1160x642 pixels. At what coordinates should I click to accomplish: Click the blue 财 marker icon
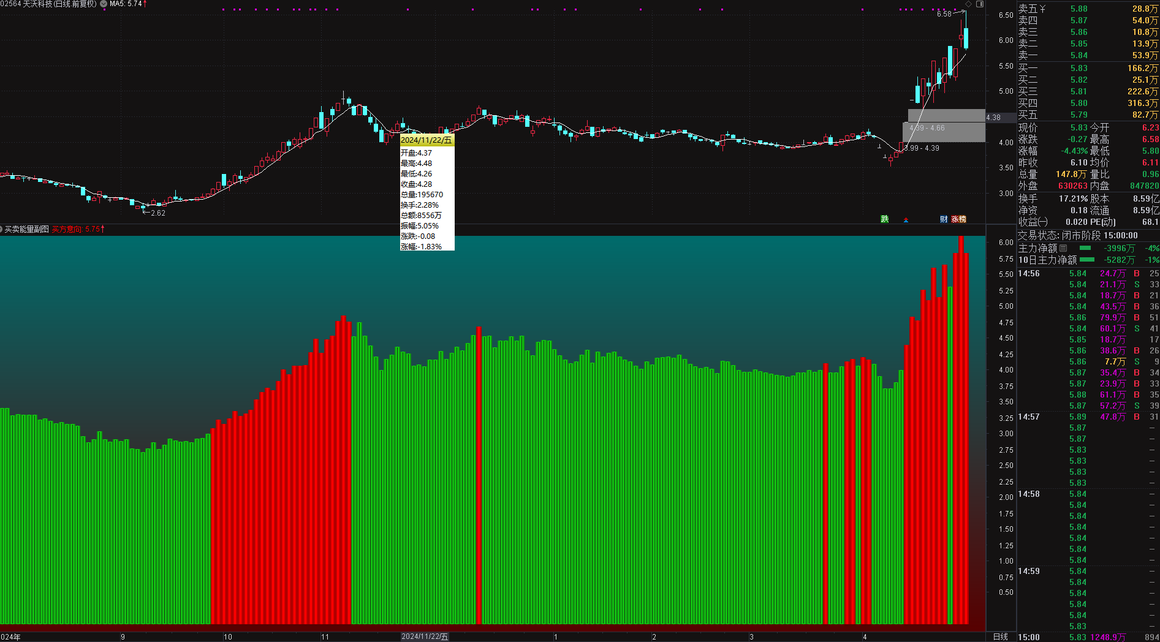[x=944, y=219]
